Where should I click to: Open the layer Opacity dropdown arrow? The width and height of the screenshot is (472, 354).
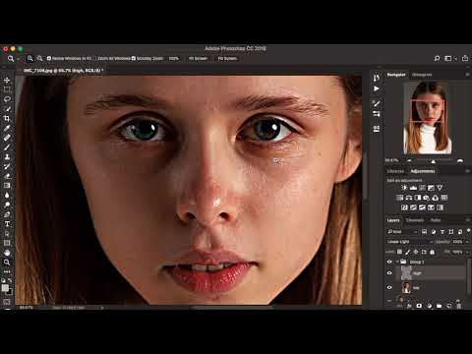pyautogui.click(x=466, y=242)
